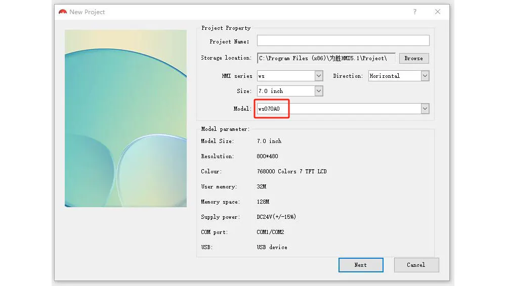Click the 128M memory space value
The image size is (506, 286).
coord(263,202)
